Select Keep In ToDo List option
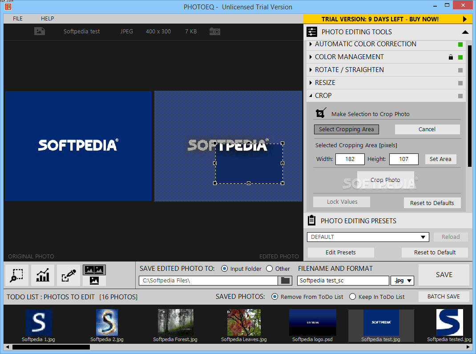The height and width of the screenshot is (354, 476). pyautogui.click(x=352, y=297)
